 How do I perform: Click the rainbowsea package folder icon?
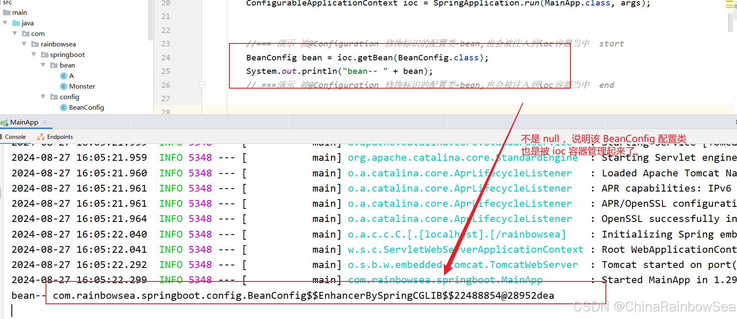click(35, 44)
